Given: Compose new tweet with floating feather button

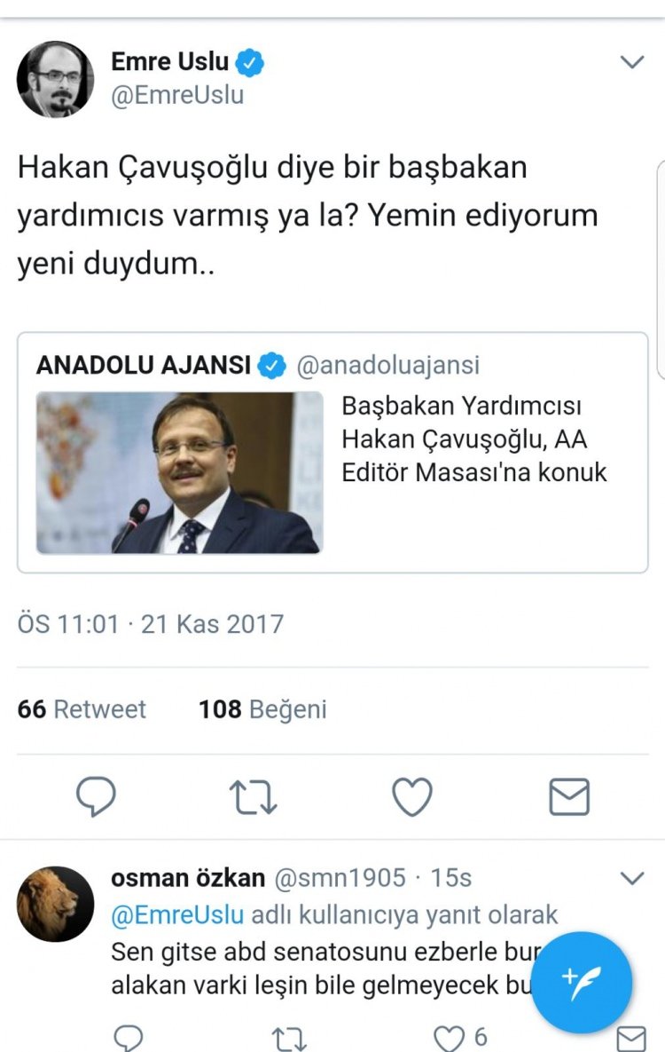Looking at the screenshot, I should click(x=581, y=982).
